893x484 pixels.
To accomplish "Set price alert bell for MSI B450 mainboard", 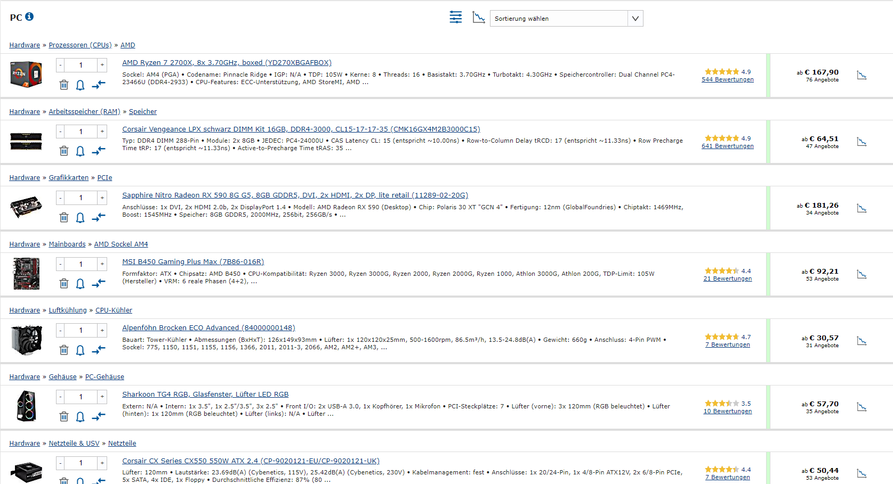I will coord(81,284).
